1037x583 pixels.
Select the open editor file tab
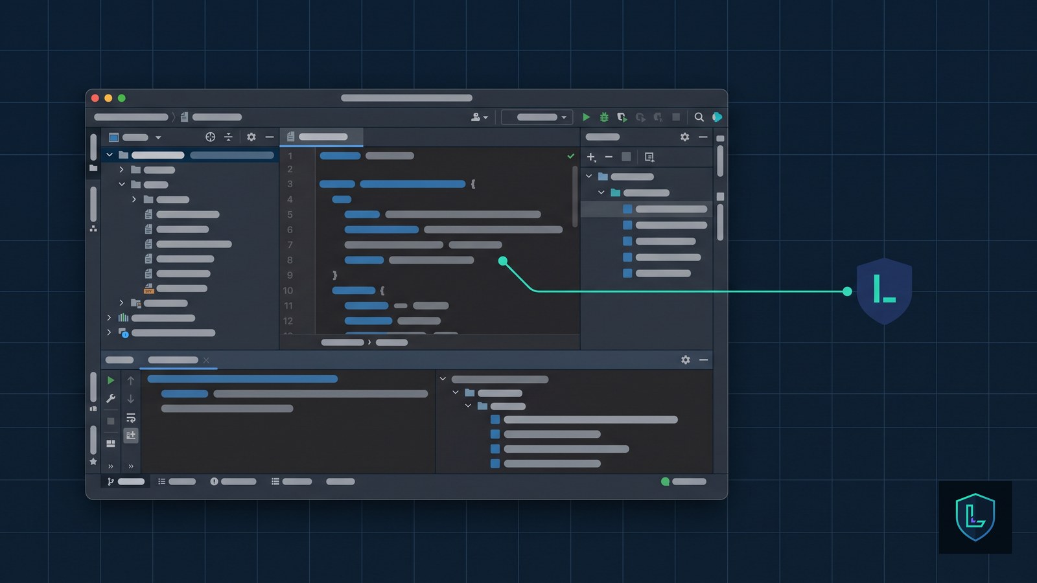pyautogui.click(x=321, y=137)
